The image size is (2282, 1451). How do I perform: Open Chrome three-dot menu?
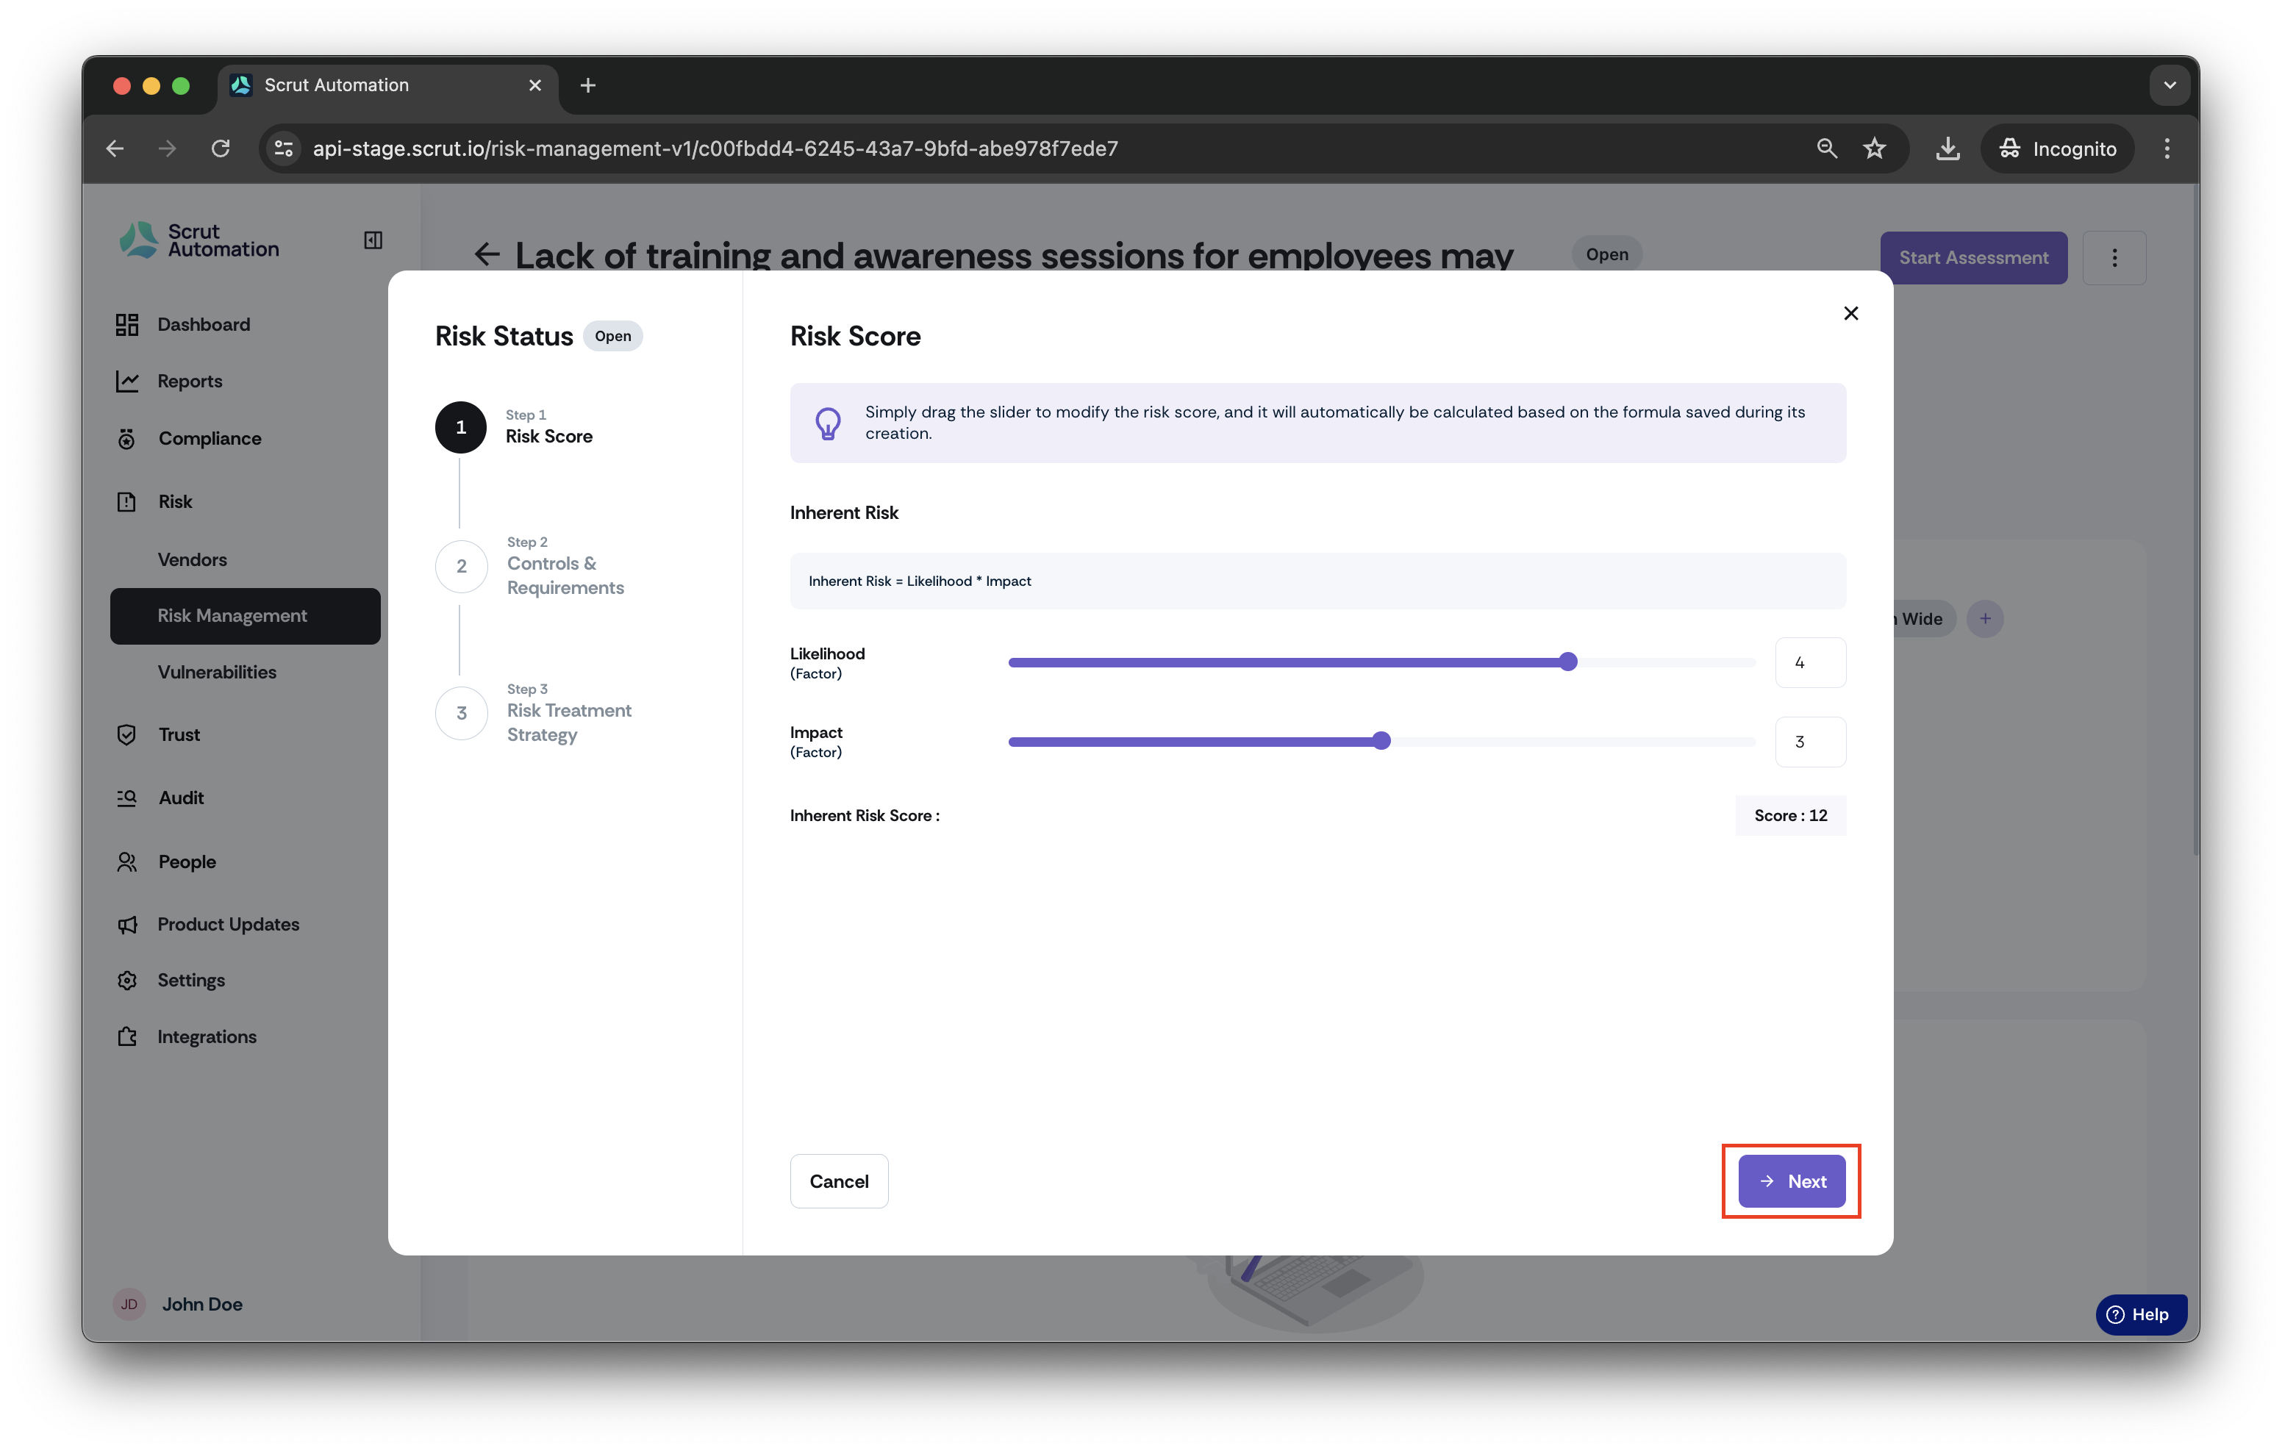2167,148
